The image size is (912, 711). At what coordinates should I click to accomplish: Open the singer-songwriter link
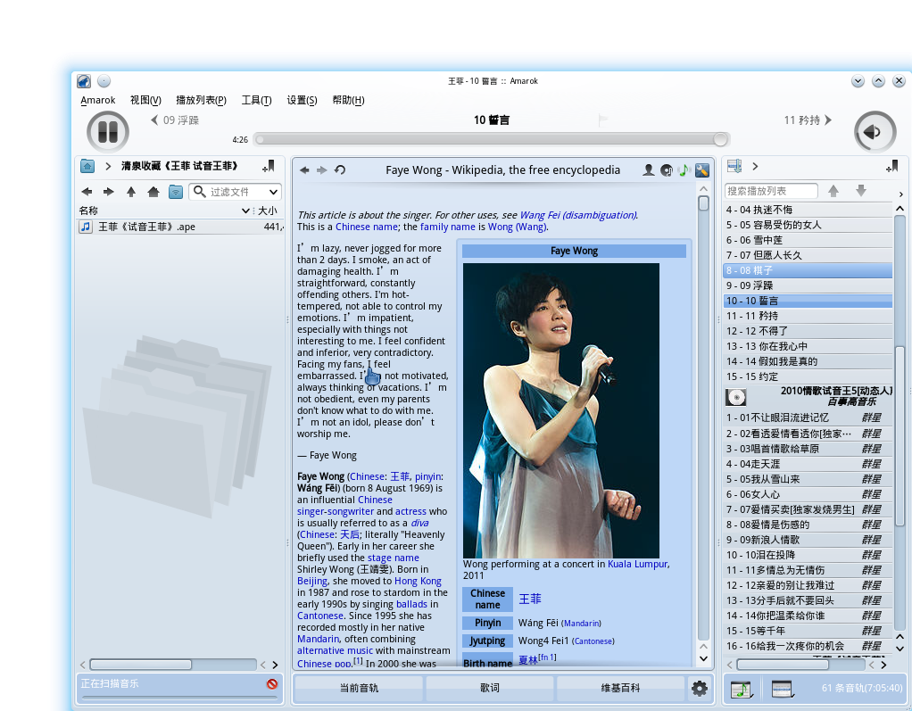coord(336,511)
